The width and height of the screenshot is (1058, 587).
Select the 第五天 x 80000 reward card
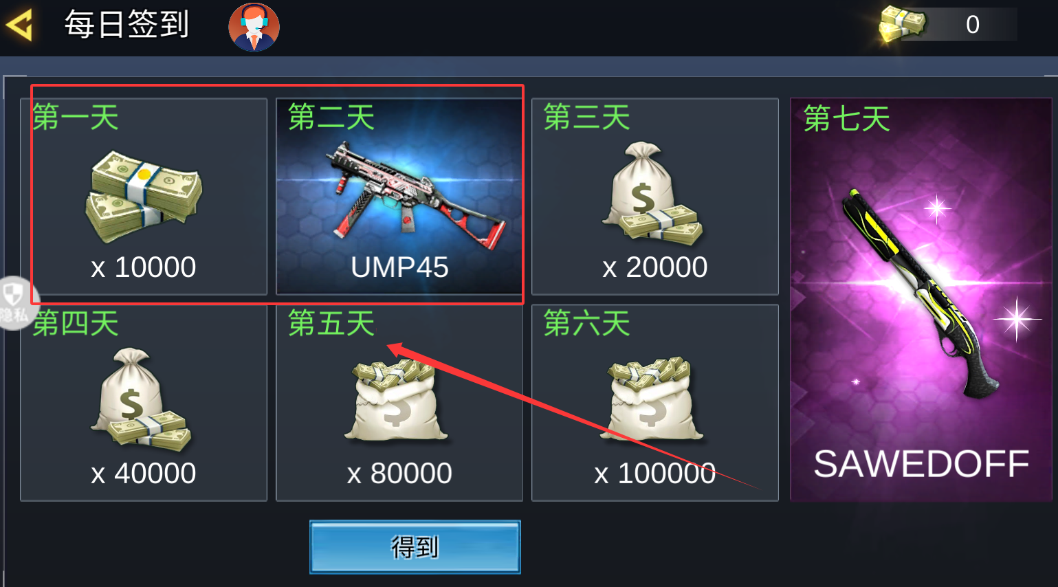(399, 403)
